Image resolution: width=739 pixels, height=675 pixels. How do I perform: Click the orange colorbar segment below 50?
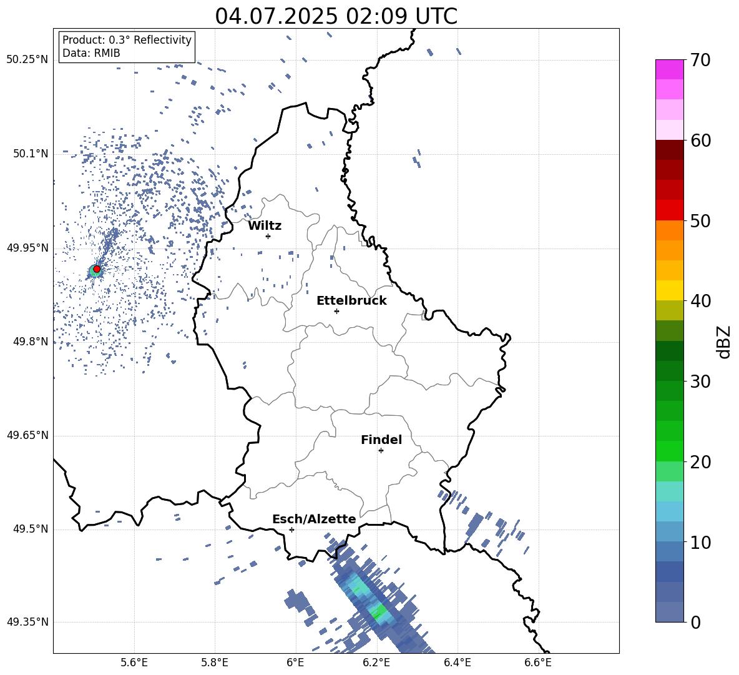[x=669, y=230]
